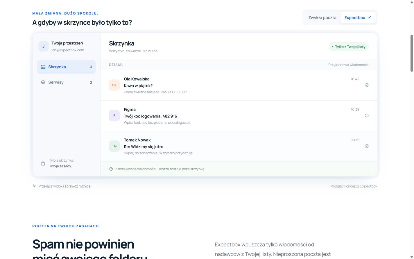Viewport: 414px width, 259px height.
Task: Click the 3 oczekiwane wiadomości footer text
Action: click(160, 169)
